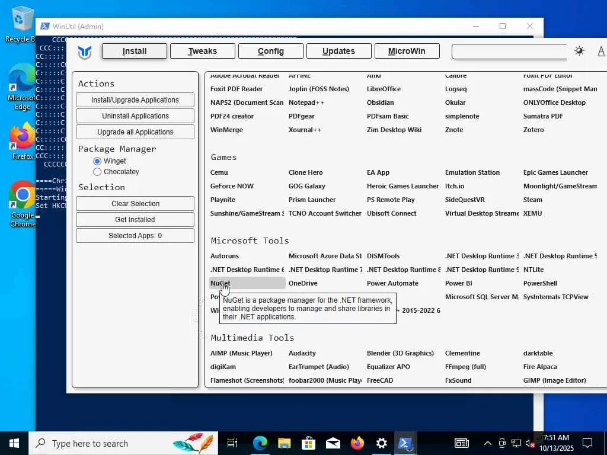Select Audacity in Multimedia Tools
The image size is (607, 455).
pos(302,353)
